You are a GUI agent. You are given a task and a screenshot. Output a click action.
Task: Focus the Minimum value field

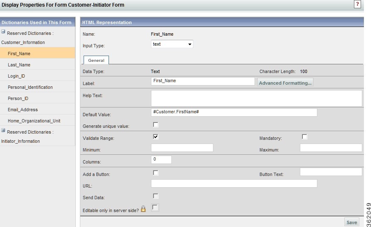coord(182,148)
